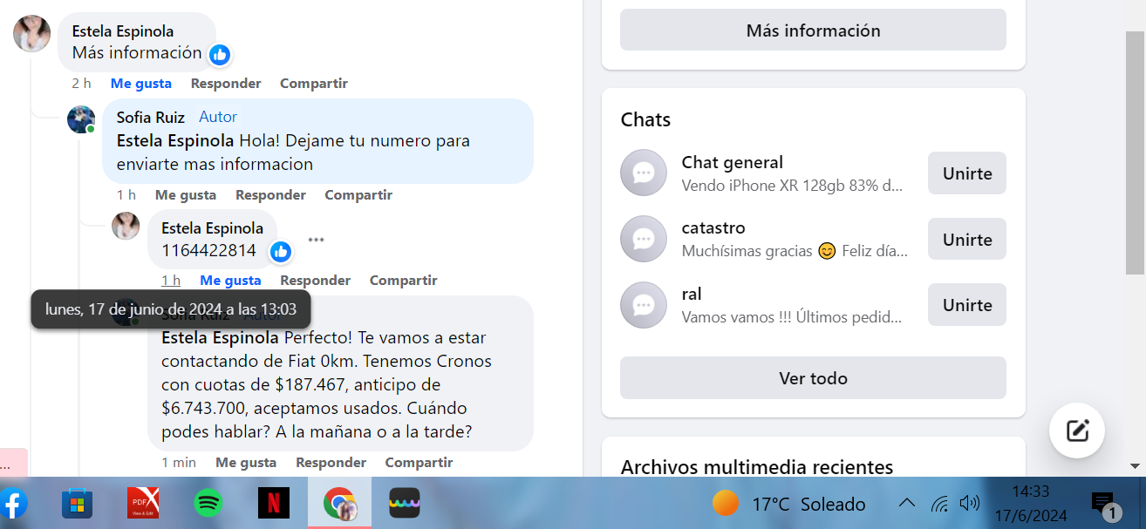Click the new message compose button
The width and height of the screenshot is (1146, 529).
pos(1077,431)
